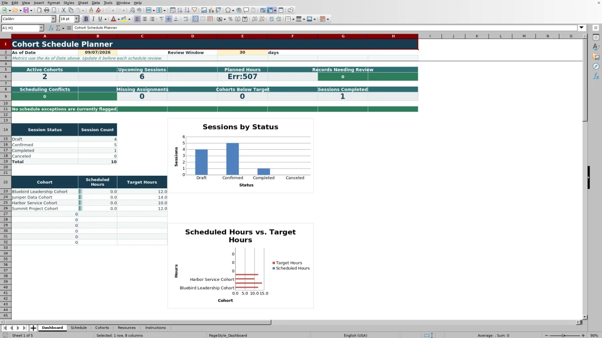This screenshot has height=338, width=602.
Task: Open the font color dropdown arrow
Action: (119, 19)
